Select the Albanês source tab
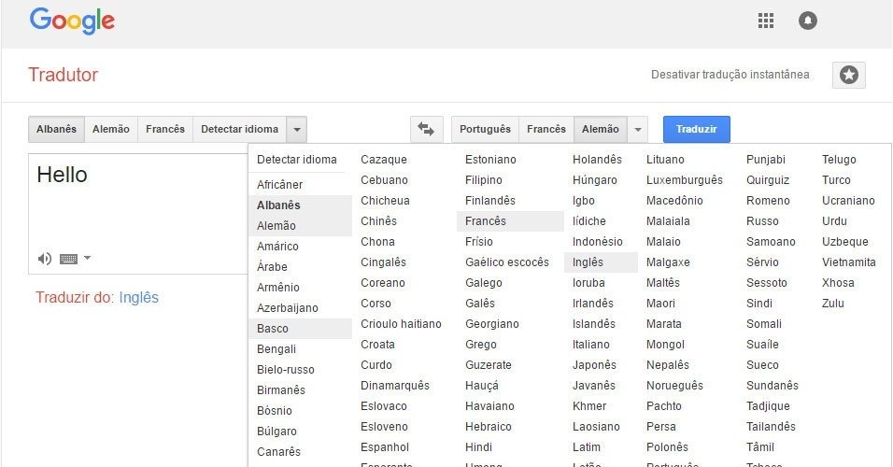 coord(56,129)
